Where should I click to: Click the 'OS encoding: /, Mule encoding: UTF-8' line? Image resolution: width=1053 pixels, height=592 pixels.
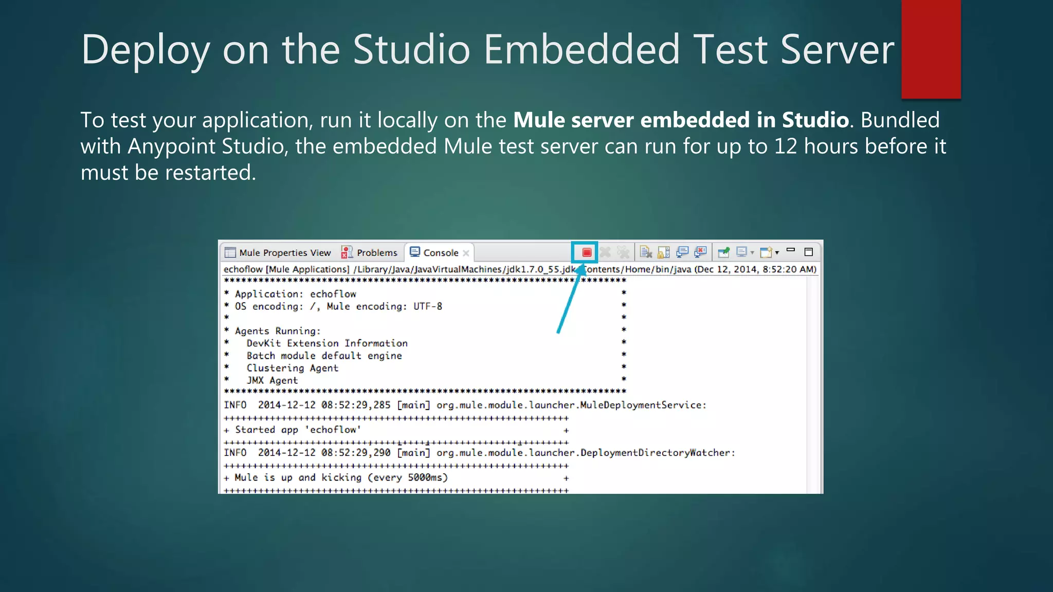338,306
